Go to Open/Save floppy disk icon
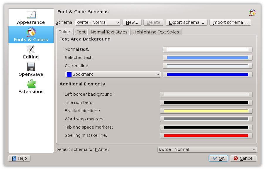Viewport: 265px width, 170px height. 31,67
